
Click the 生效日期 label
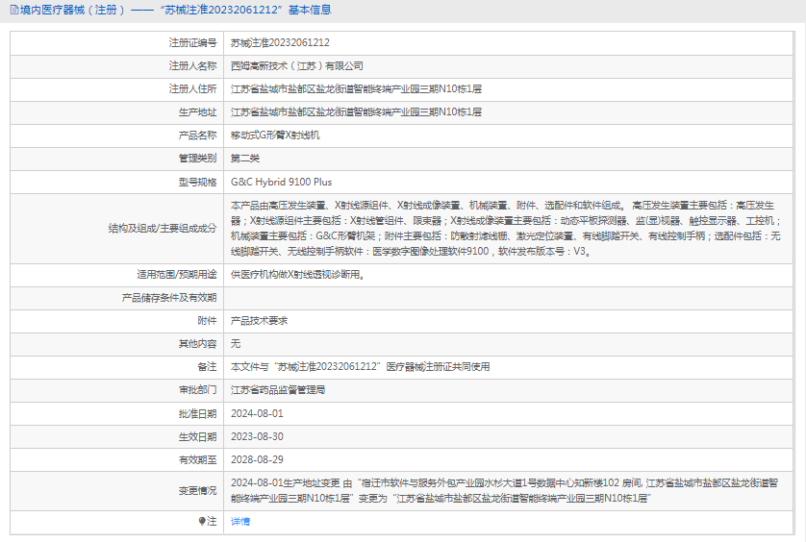tap(197, 436)
